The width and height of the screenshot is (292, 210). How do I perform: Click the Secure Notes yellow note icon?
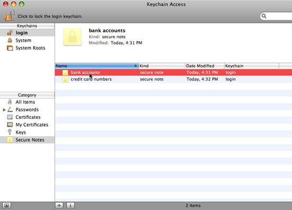coord(10,139)
